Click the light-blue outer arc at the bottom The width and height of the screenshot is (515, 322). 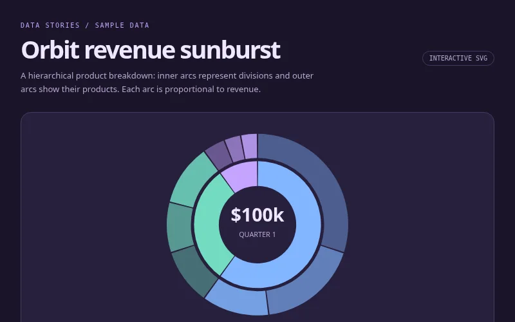pyautogui.click(x=239, y=301)
